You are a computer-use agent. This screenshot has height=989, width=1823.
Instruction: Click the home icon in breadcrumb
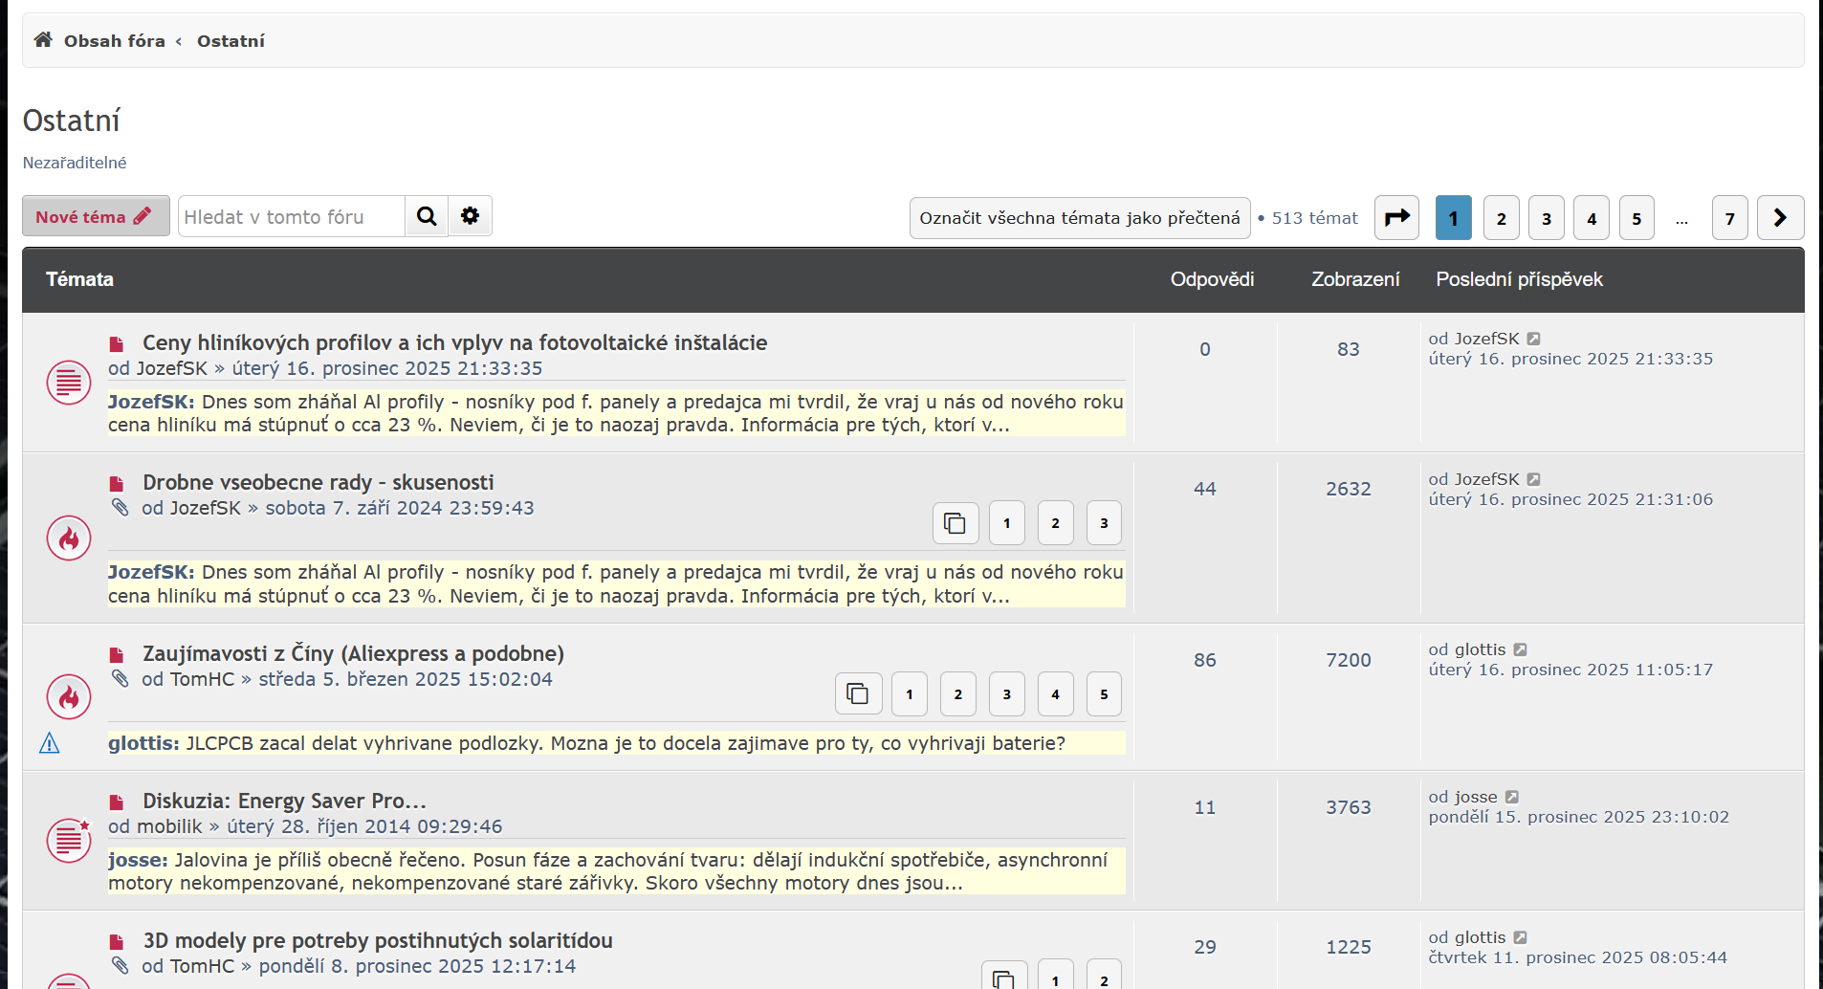(x=43, y=40)
